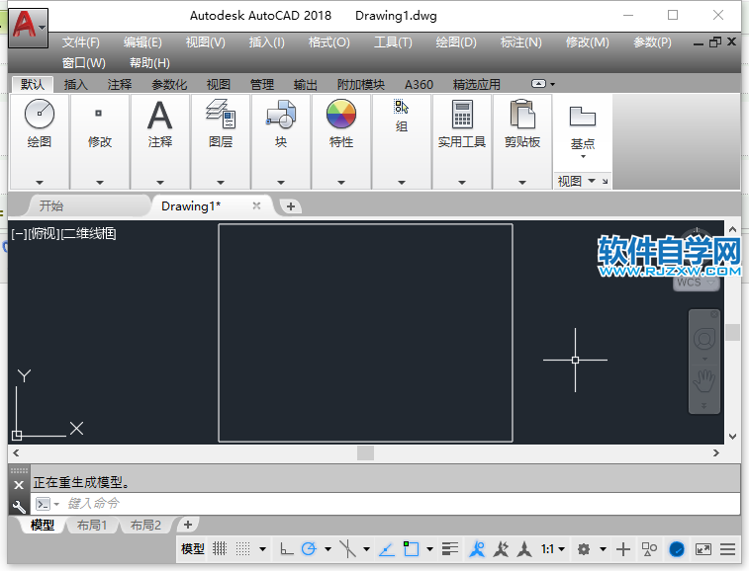Click the add scales on annotative change icon
Viewport: 749px width, 571px height.
point(501,549)
